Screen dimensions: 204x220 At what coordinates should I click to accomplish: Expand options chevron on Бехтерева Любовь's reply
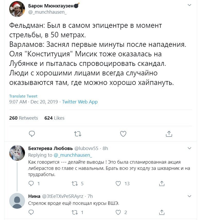click(189, 148)
